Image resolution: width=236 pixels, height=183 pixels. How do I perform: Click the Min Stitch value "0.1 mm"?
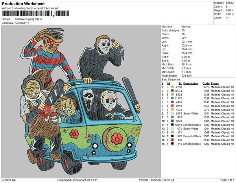pyautogui.click(x=186, y=68)
